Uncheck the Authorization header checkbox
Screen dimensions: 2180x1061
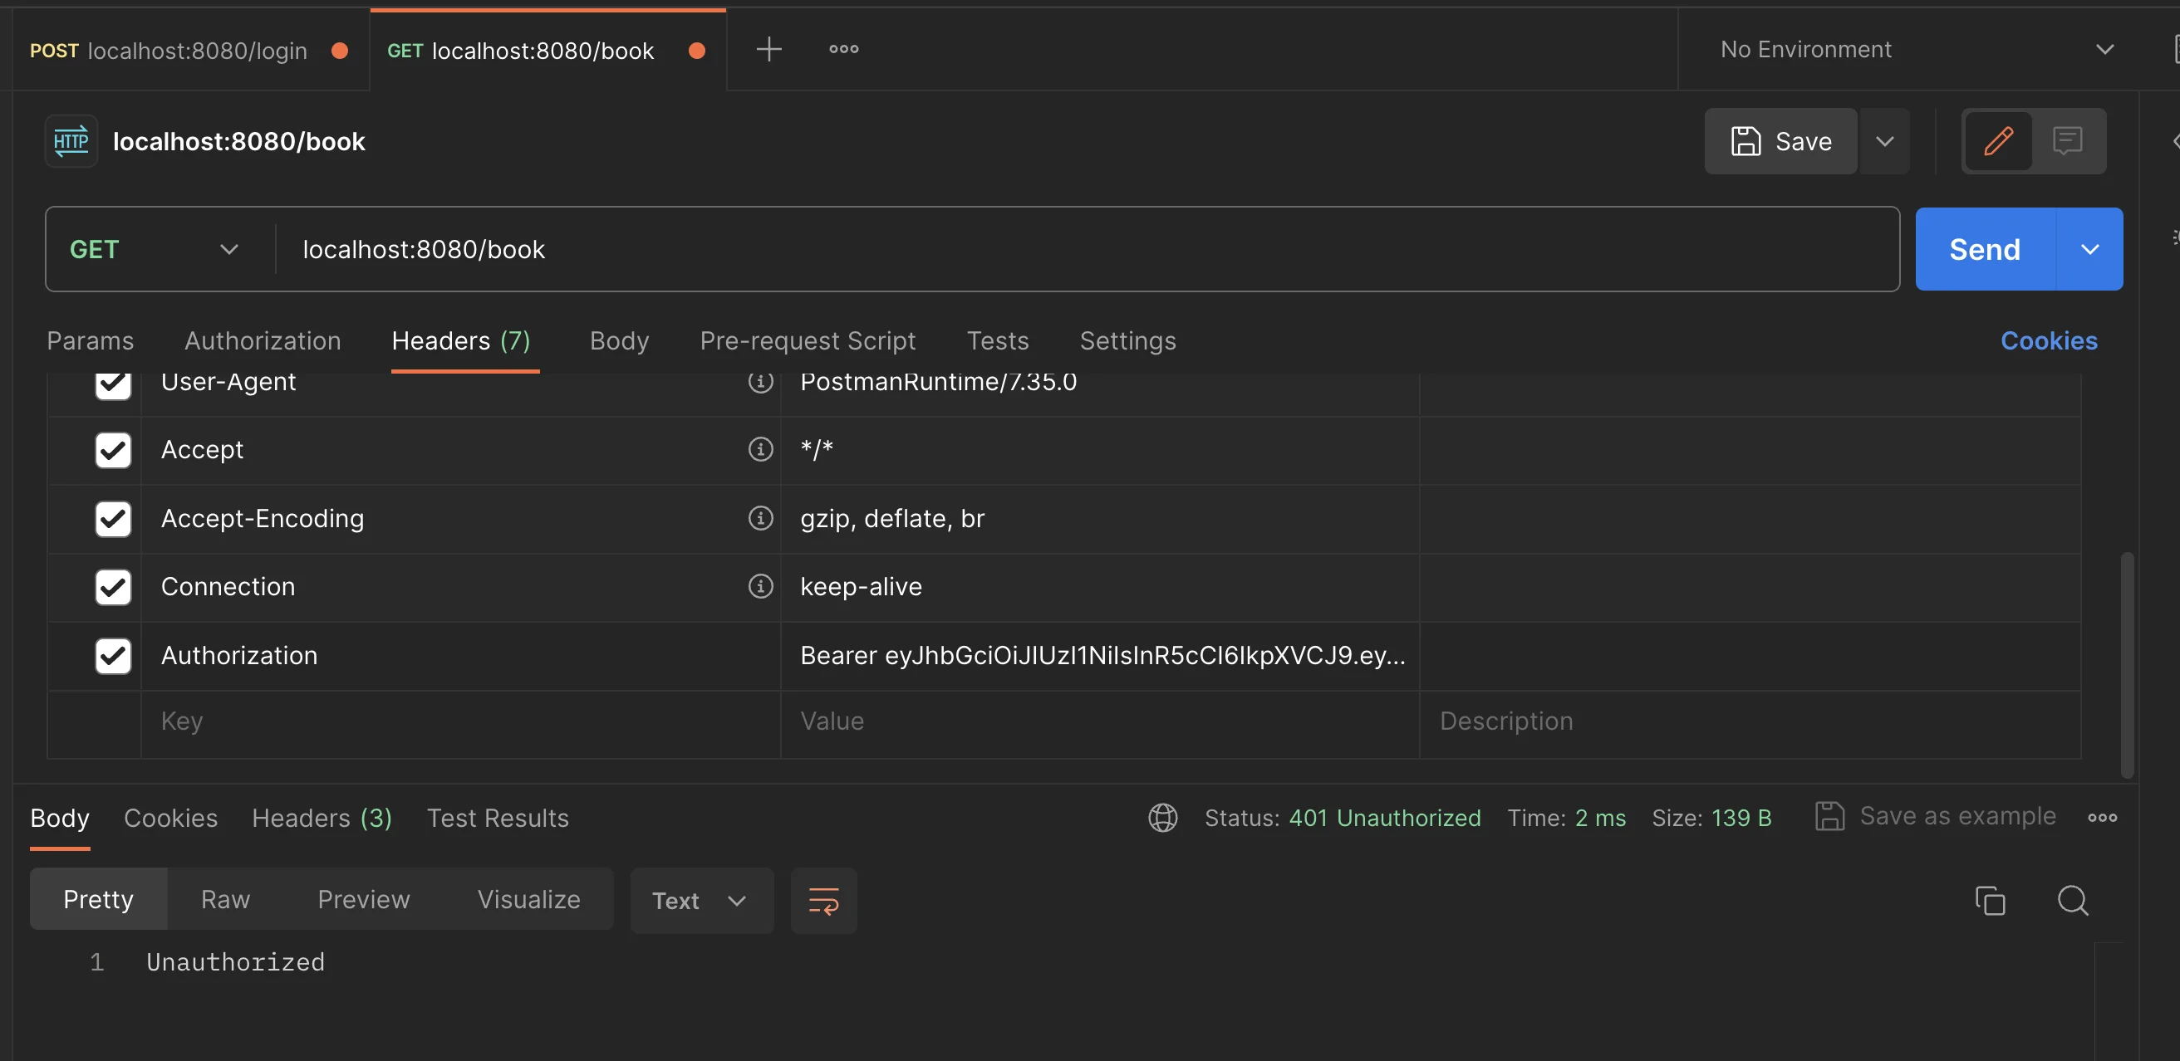(112, 655)
